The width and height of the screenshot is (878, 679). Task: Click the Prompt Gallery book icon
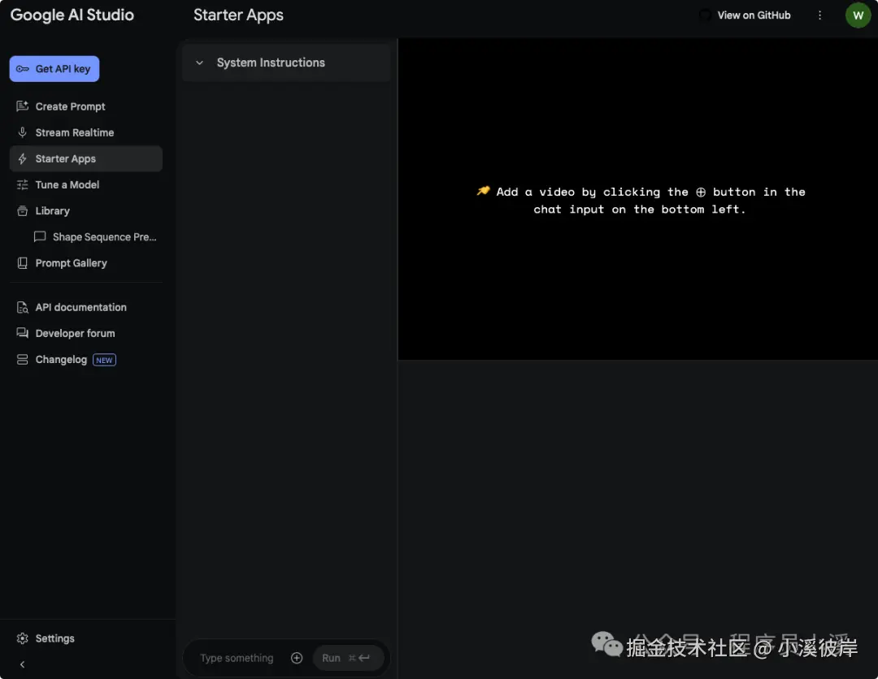(23, 263)
